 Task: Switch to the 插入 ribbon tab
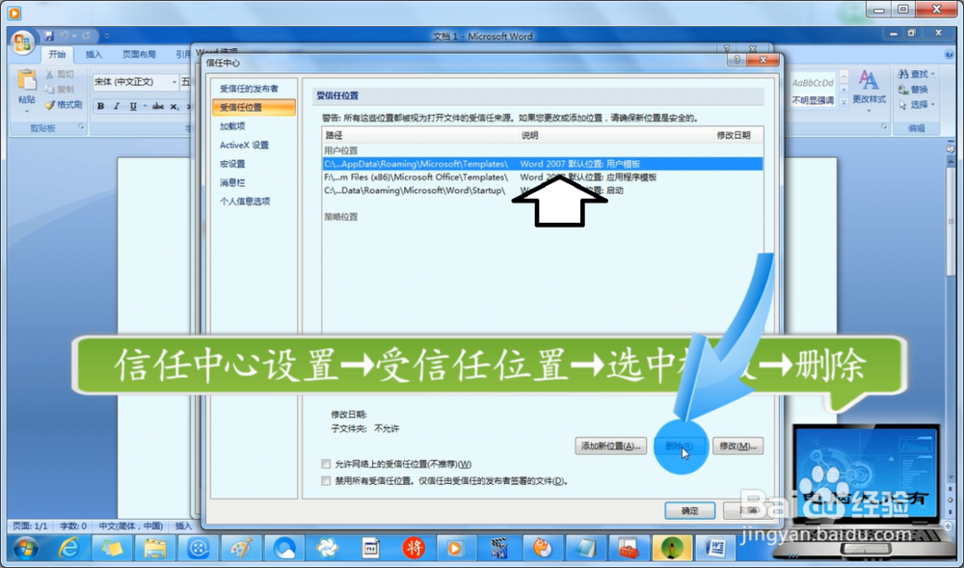[94, 55]
